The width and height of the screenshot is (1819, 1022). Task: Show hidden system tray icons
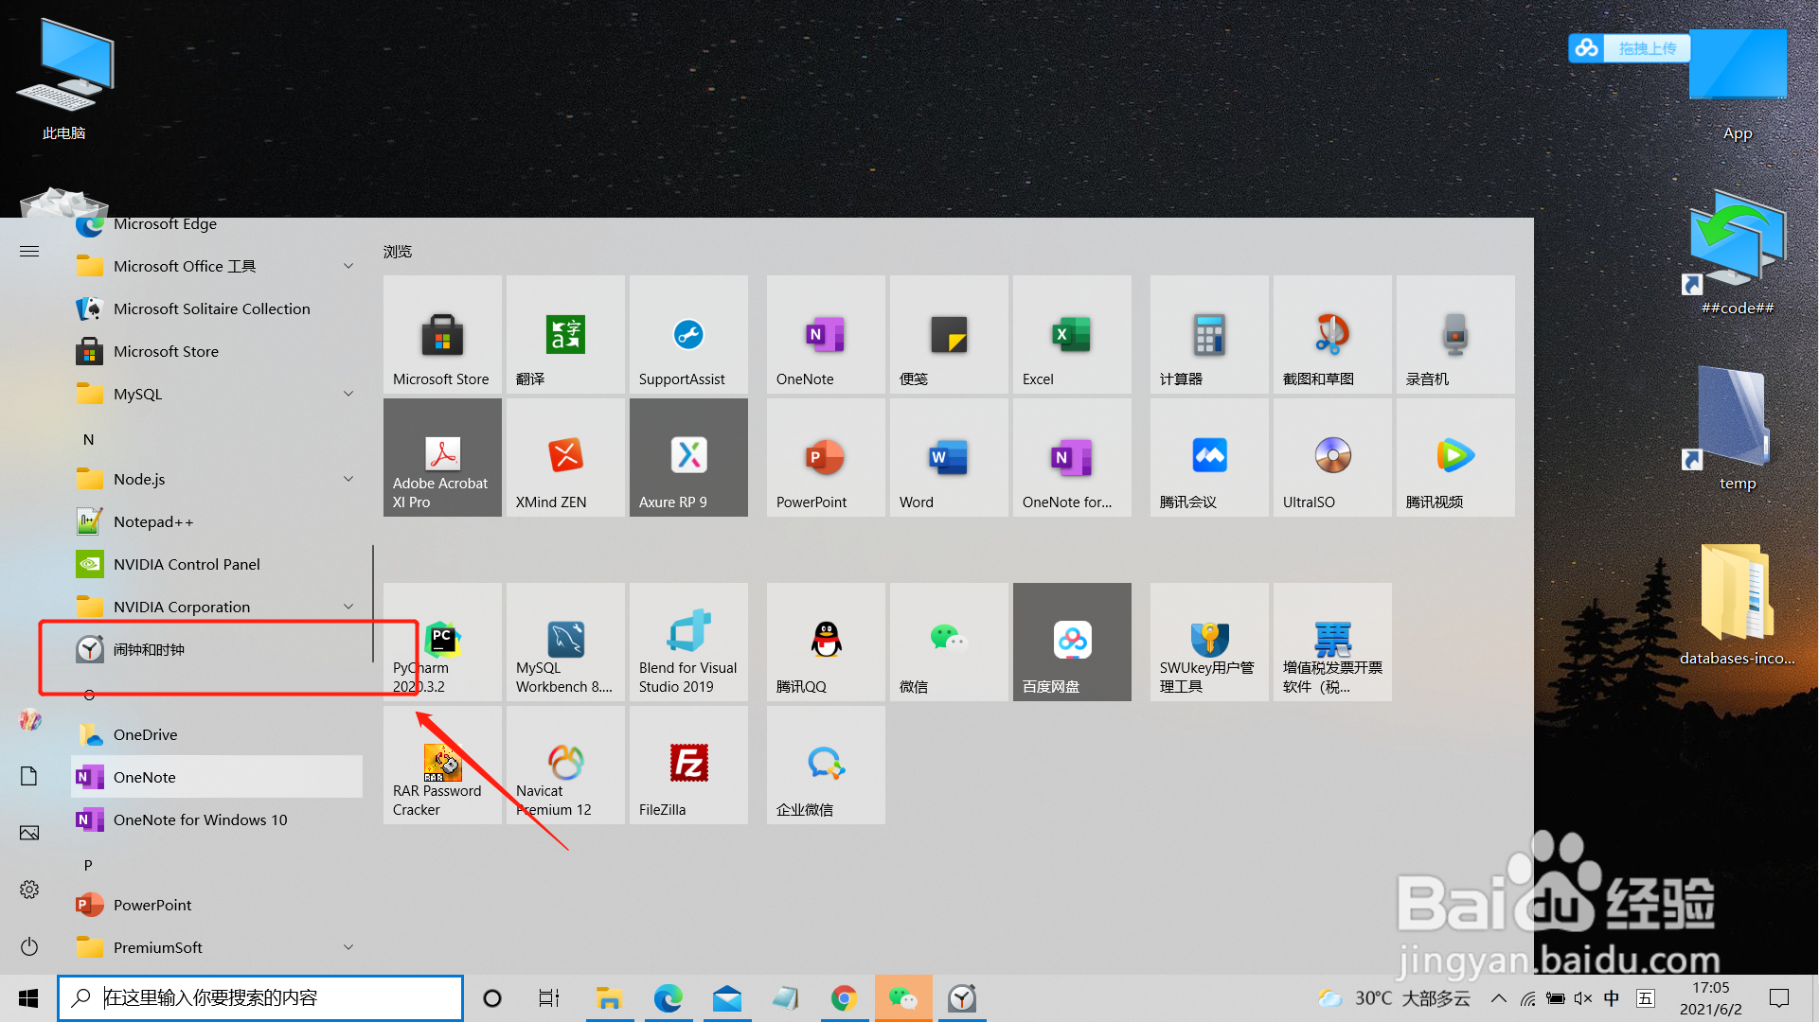[1499, 998]
